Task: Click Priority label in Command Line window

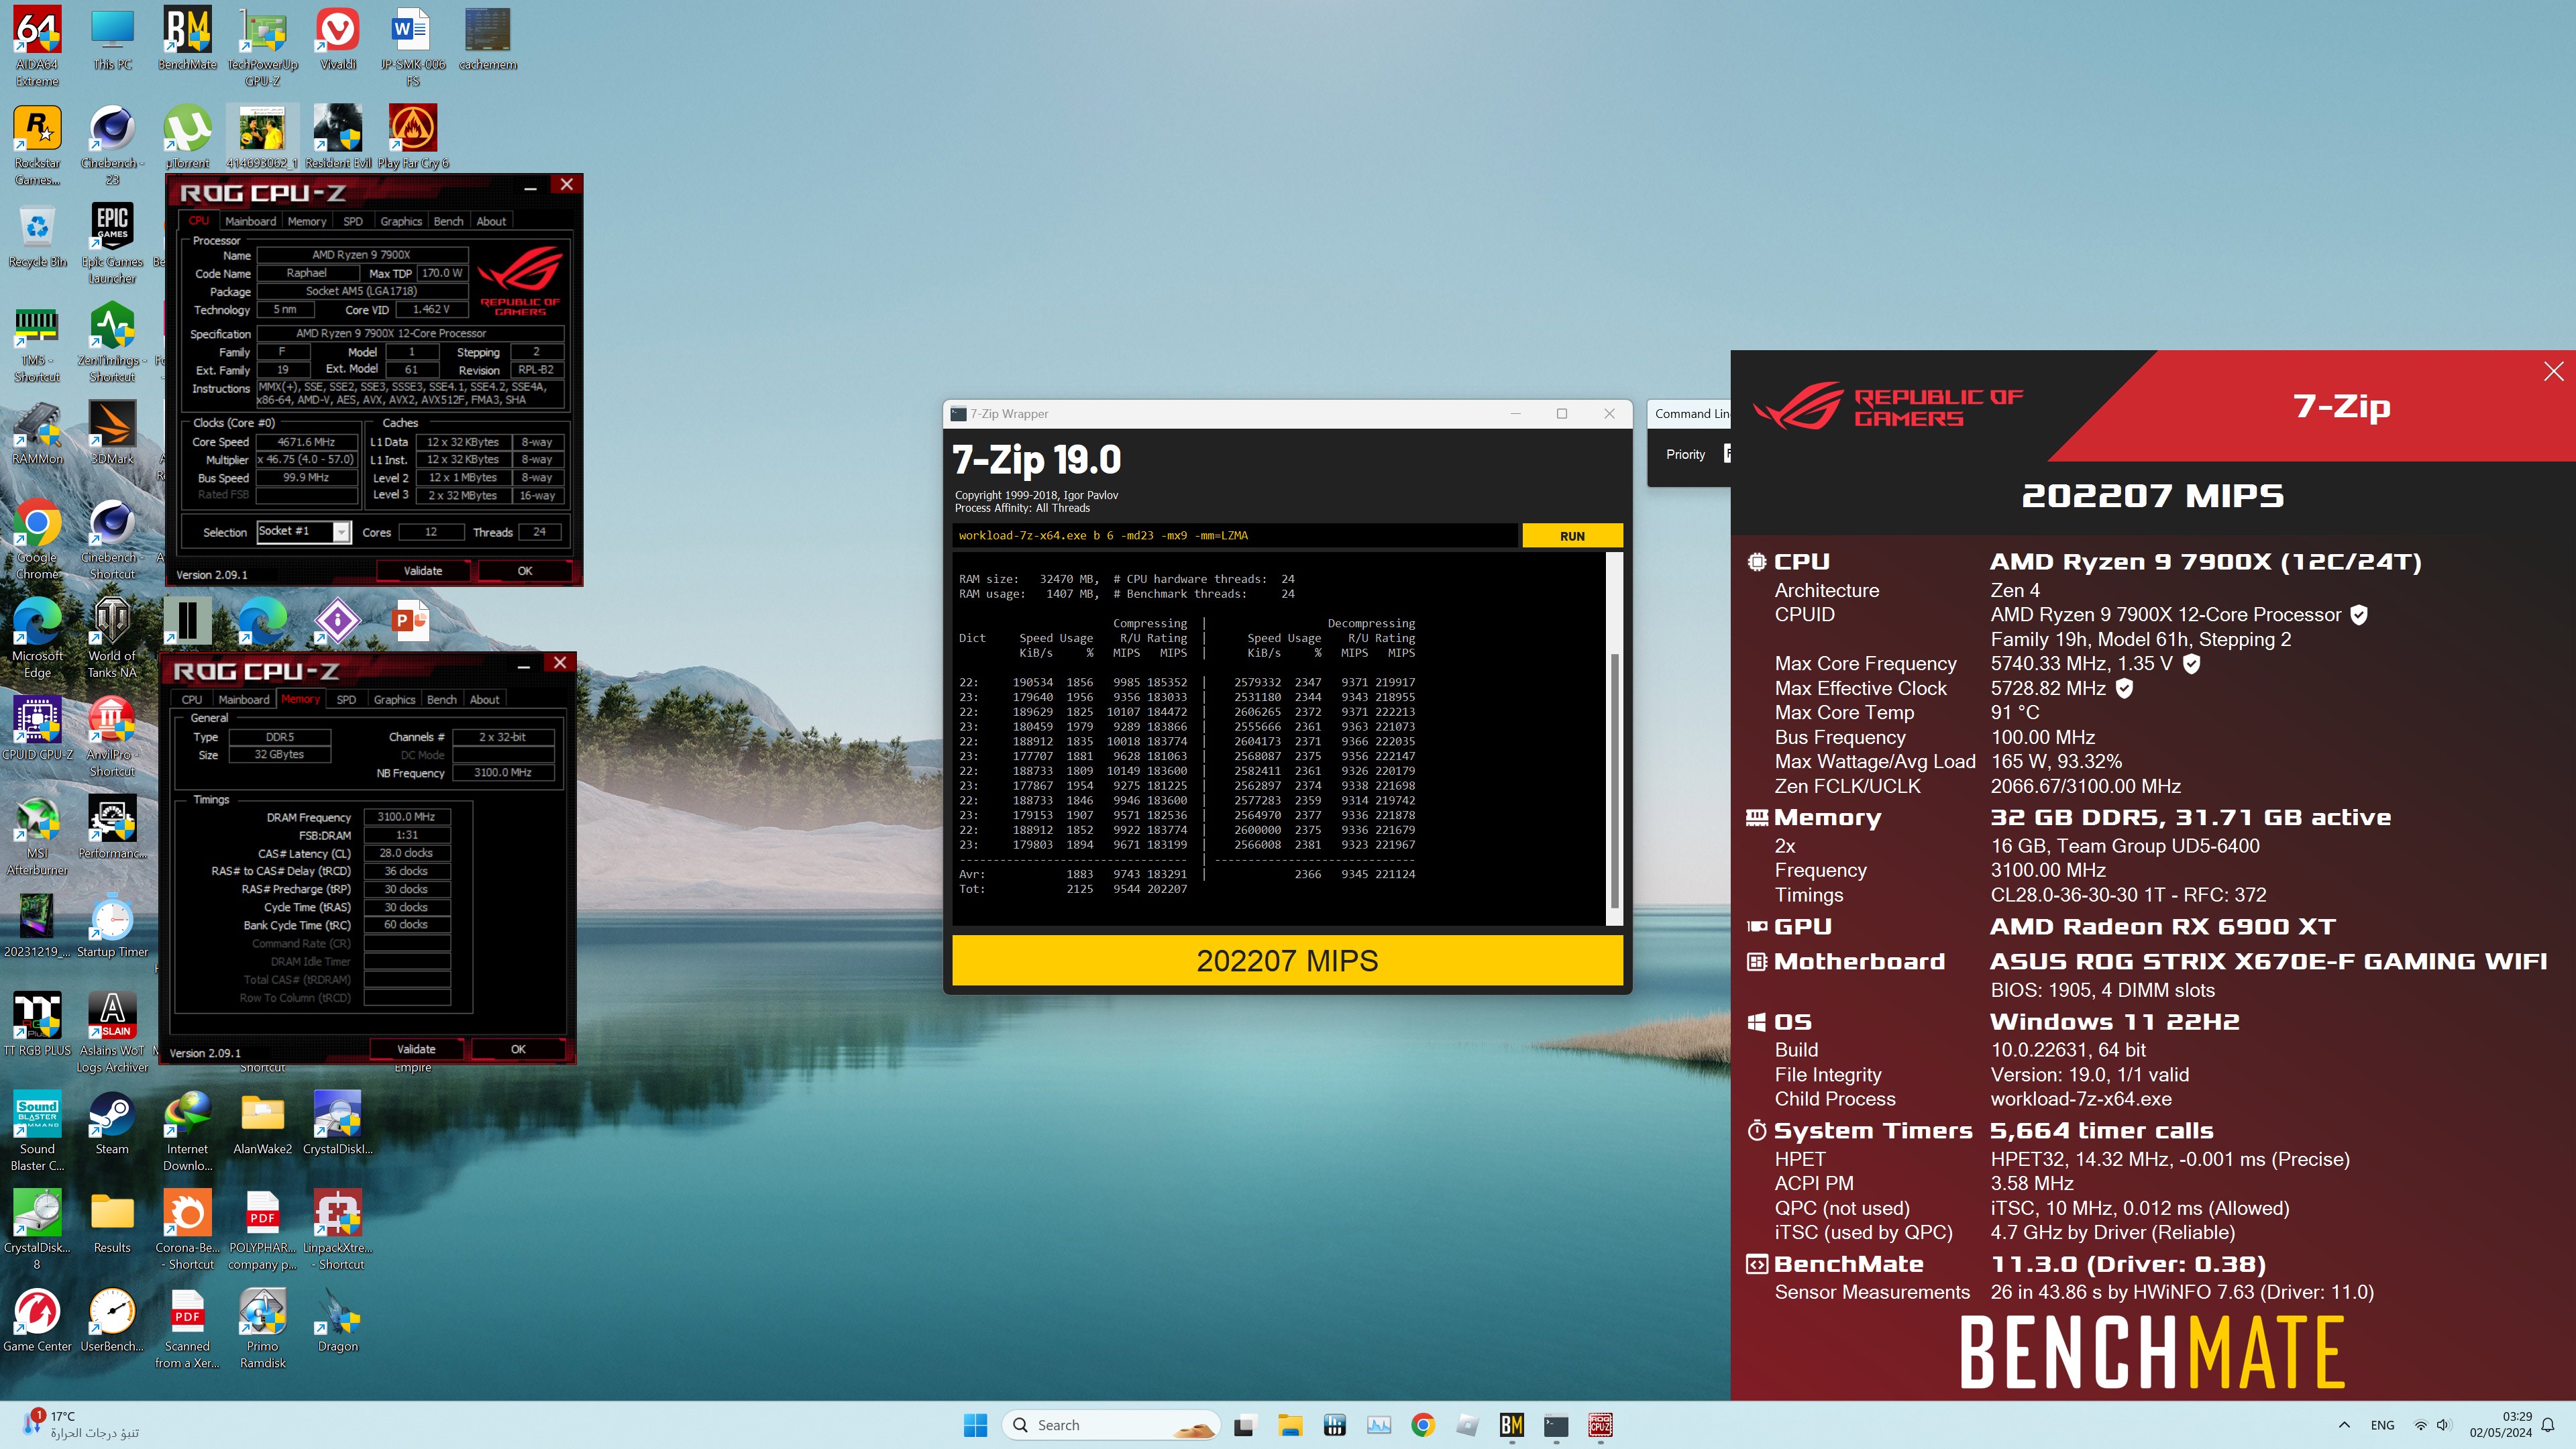Action: point(1685,454)
